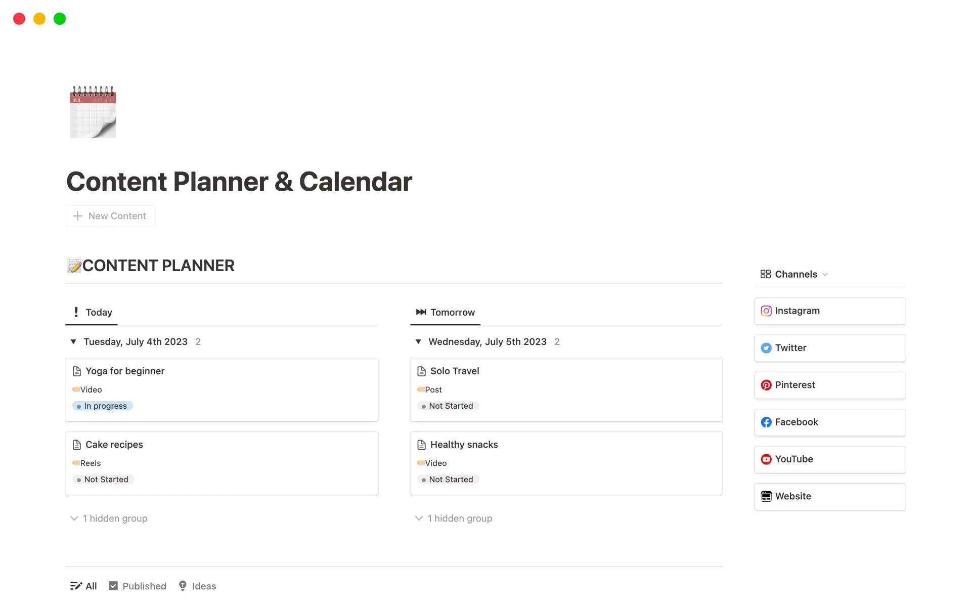Click the Solo Travel document icon
This screenshot has height=607, width=971.
(422, 371)
